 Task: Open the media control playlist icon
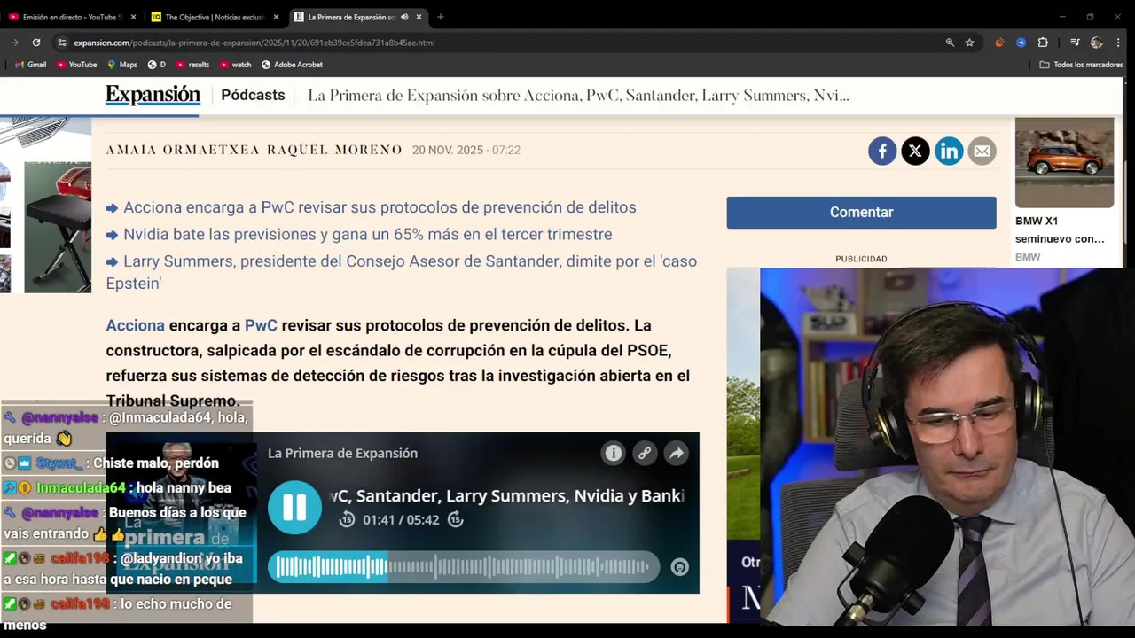click(1075, 43)
